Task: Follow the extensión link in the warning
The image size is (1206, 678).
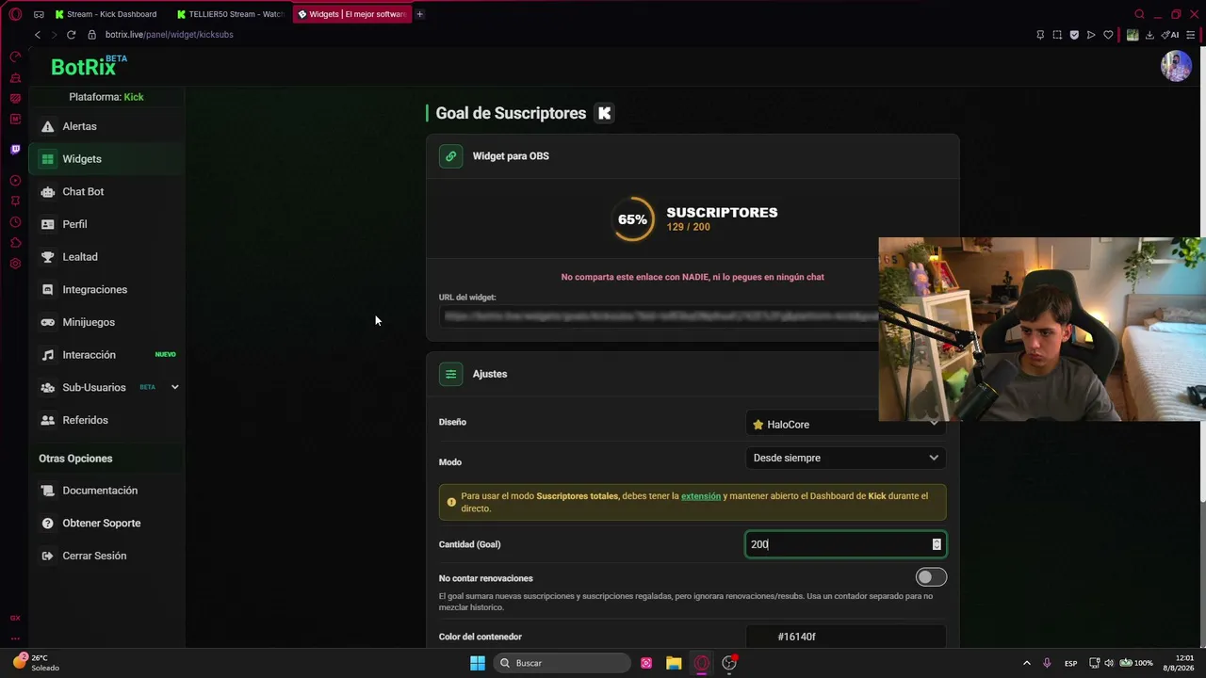Action: coord(701,496)
